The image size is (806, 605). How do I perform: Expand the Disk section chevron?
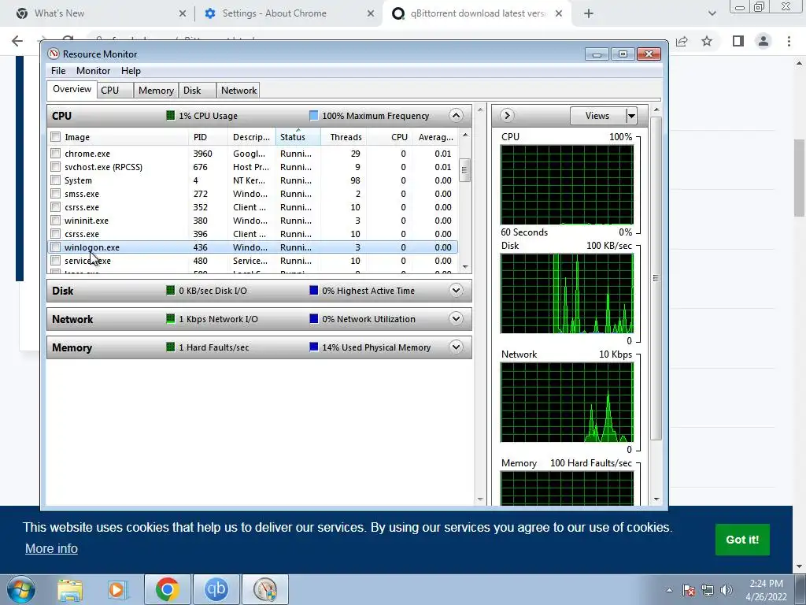pos(456,290)
